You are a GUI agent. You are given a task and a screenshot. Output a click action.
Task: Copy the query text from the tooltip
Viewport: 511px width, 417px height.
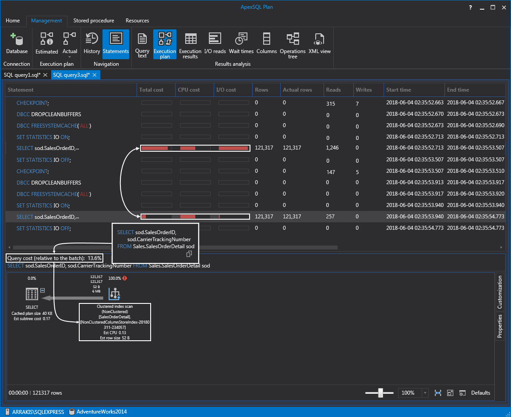(x=189, y=254)
